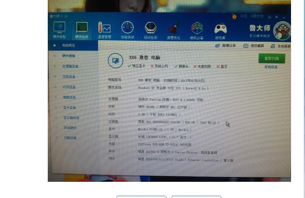Open the 论坛 forum link

(x=244, y=16)
